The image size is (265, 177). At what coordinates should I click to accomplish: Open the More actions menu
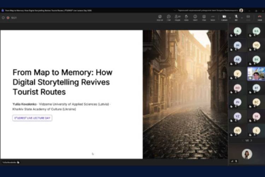[x=213, y=17]
